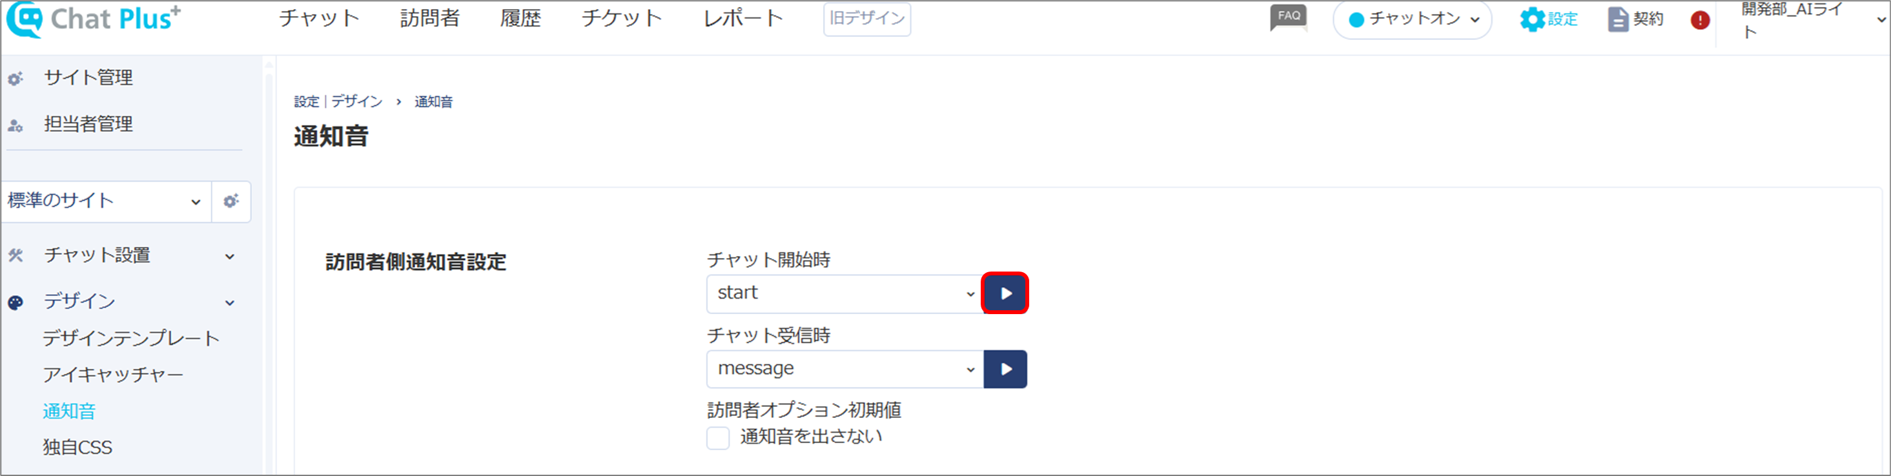
Task: Go to the 履歴 top menu
Action: tap(520, 18)
